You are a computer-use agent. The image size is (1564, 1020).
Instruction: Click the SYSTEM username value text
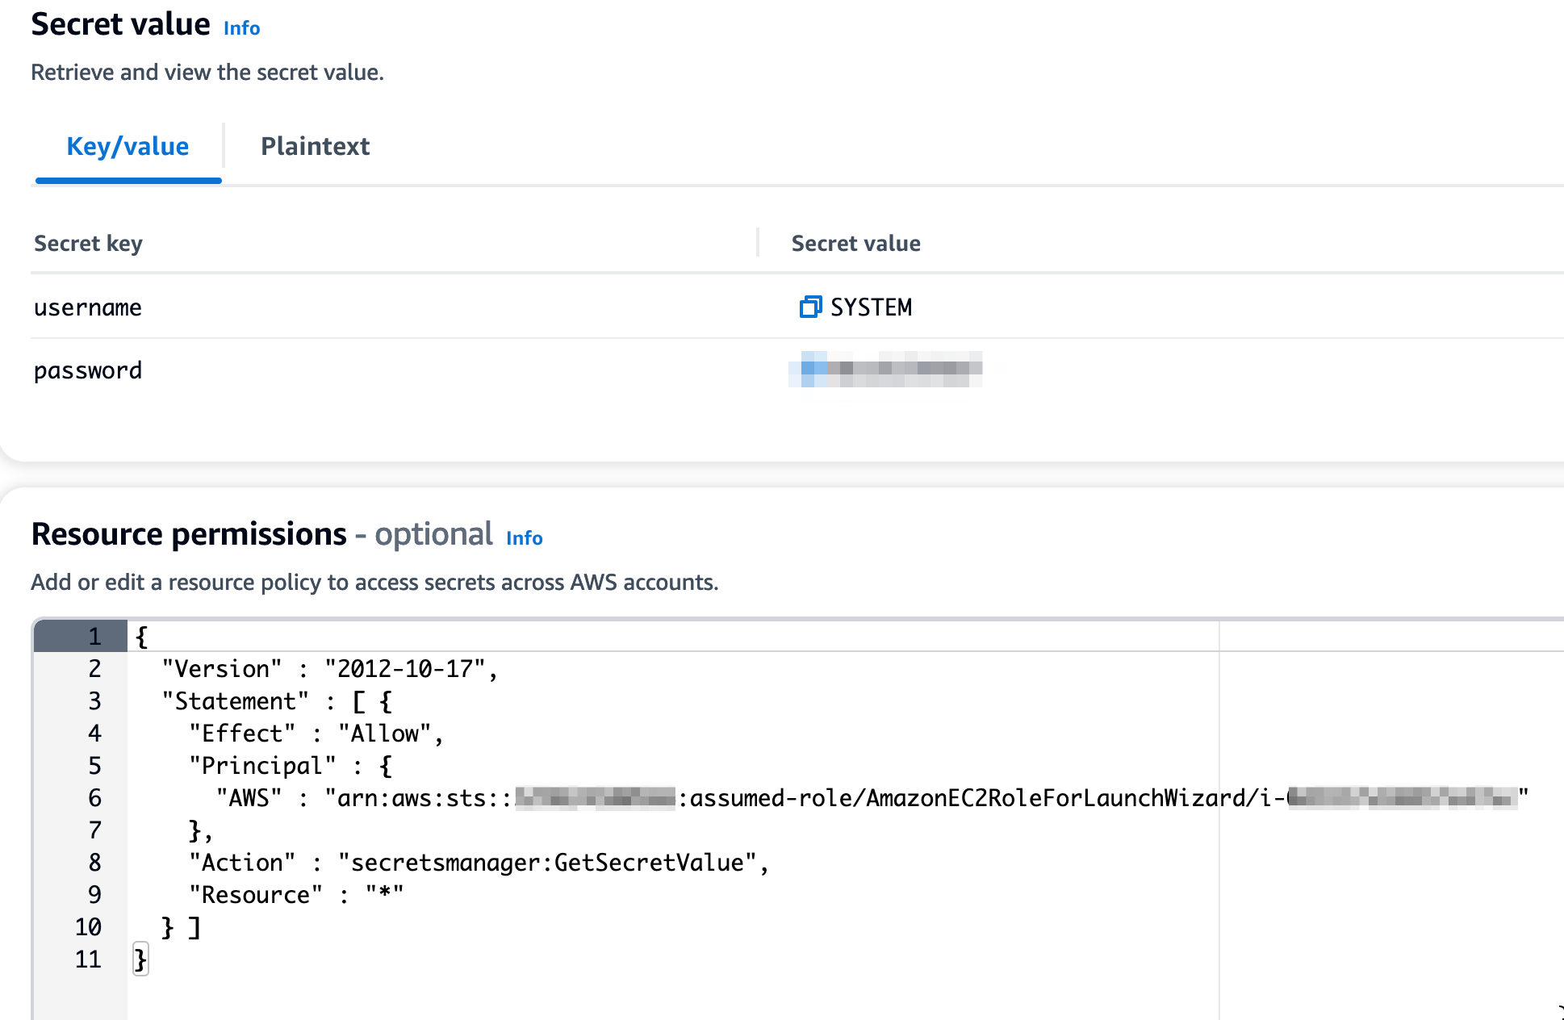click(x=871, y=307)
